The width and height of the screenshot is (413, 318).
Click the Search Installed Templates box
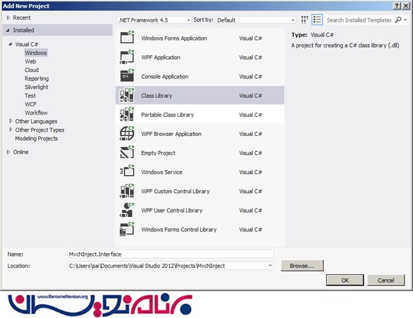pyautogui.click(x=359, y=20)
